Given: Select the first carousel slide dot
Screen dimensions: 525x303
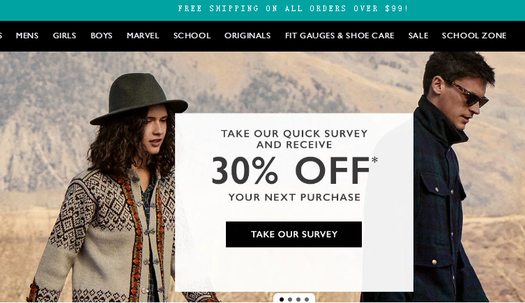Looking at the screenshot, I should 282,300.
